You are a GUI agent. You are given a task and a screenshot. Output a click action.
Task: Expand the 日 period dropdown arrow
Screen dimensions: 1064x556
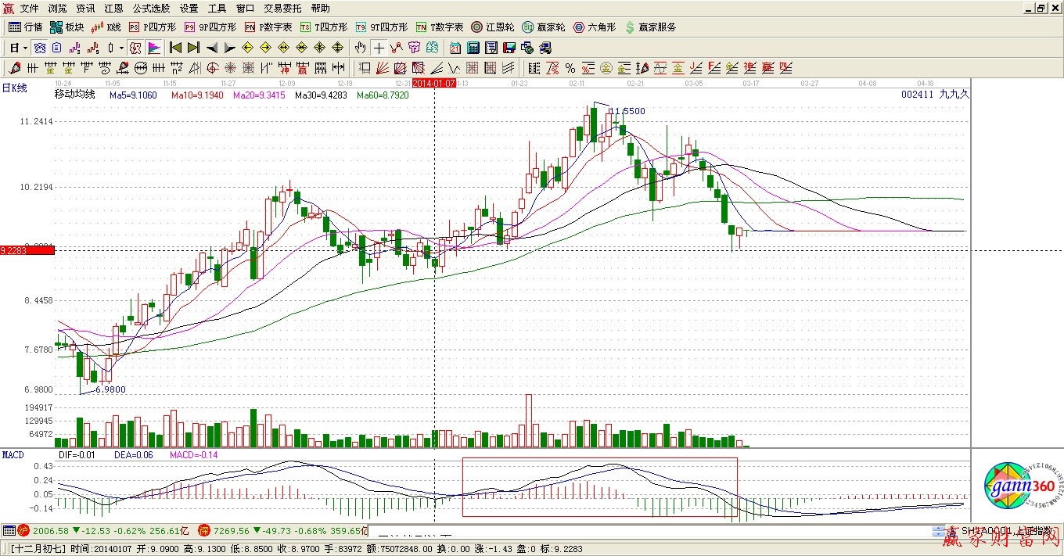point(25,48)
